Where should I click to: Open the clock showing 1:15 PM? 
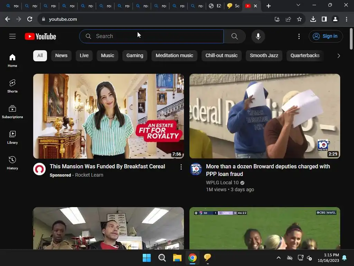(x=328, y=258)
